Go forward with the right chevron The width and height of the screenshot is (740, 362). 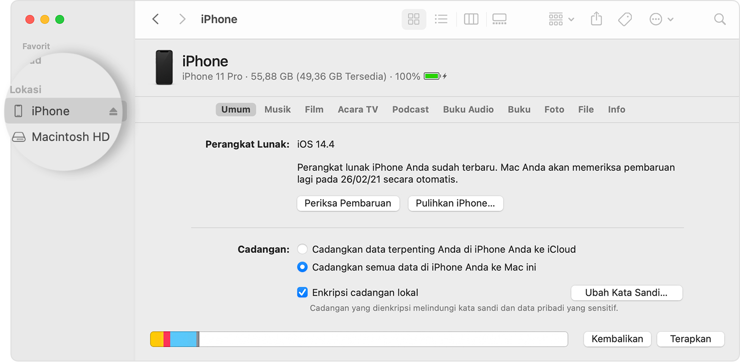click(182, 19)
